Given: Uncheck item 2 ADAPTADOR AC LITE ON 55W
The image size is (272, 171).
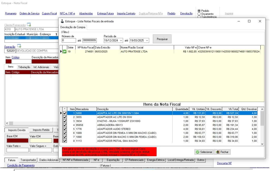Looking at the screenshot, I should pos(65,117).
